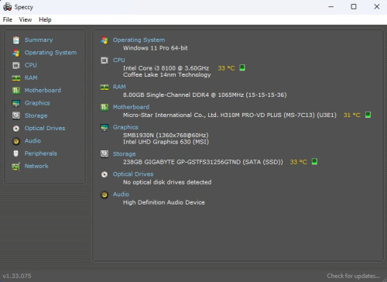Click the chip icon beside CPU heading in summary
Screen dimensions: 387x282
[104, 60]
